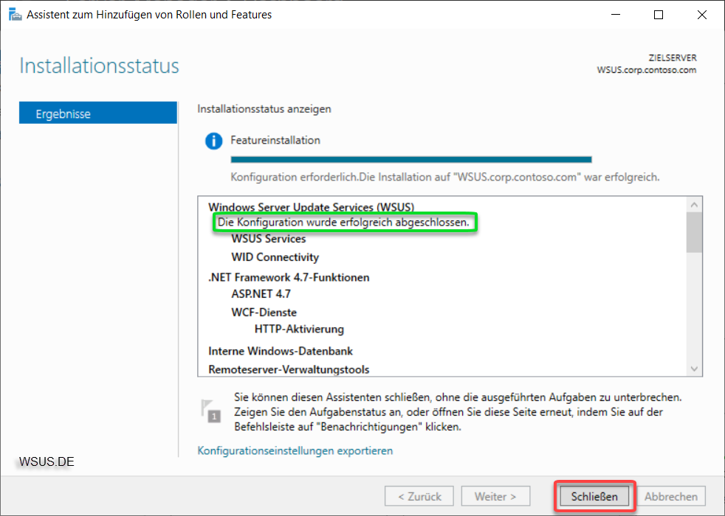Click the notification flag icon
This screenshot has height=516, width=725.
click(211, 411)
